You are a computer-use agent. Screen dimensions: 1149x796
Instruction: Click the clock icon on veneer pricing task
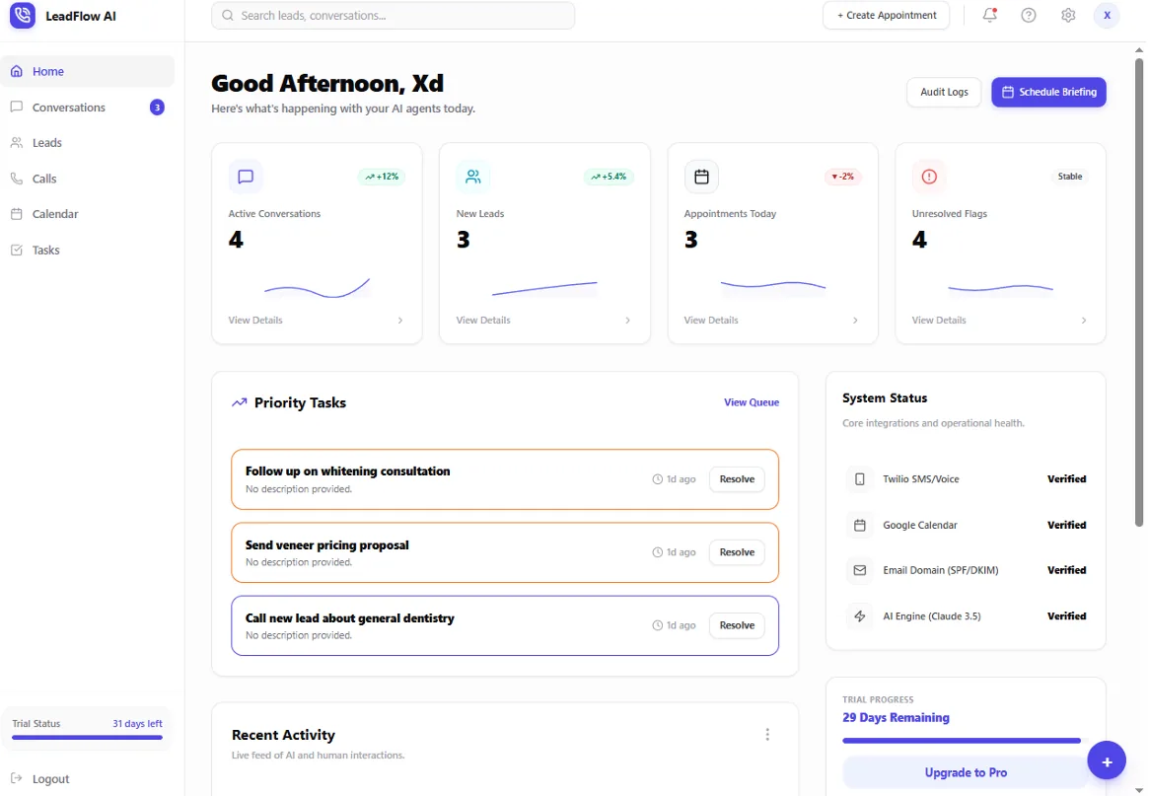click(x=657, y=552)
